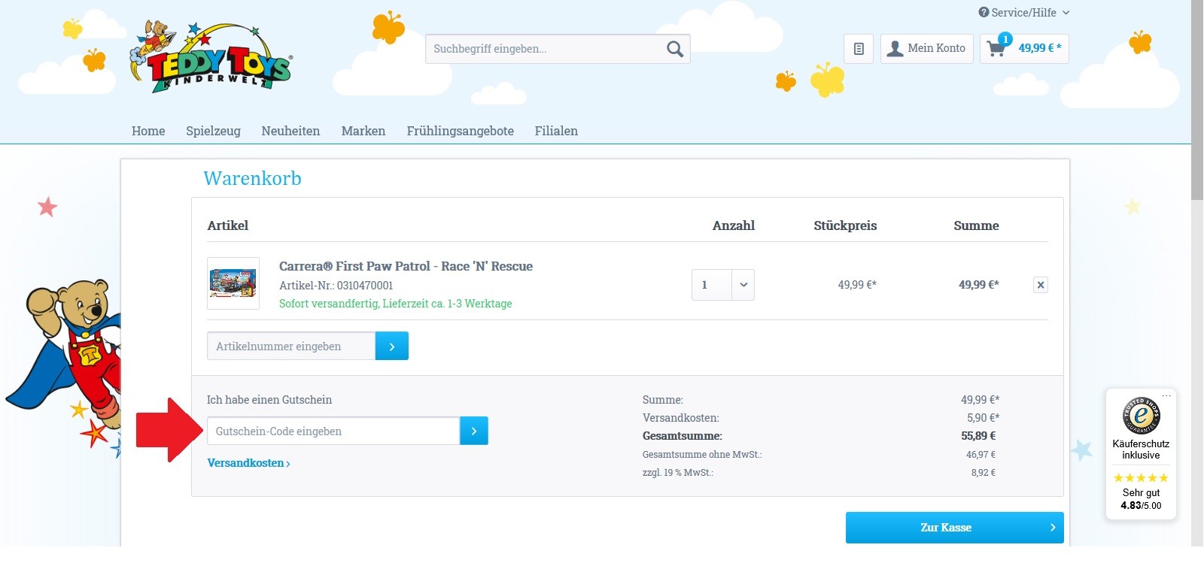Open the Marken menu
1204x563 pixels.
363,131
